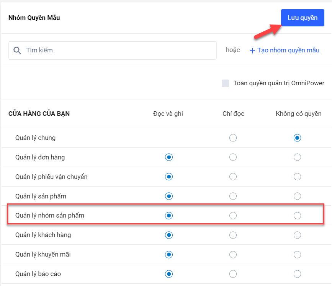Screen dimensions: 332x286
Task: Choose Đọc và ghi for Quản lý báo cáo
Action: (168, 274)
